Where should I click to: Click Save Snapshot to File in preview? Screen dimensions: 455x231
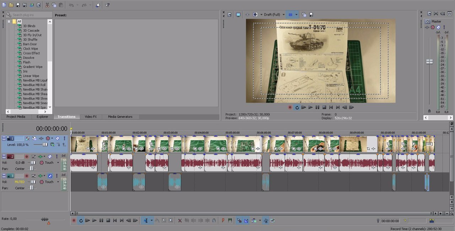point(311,15)
